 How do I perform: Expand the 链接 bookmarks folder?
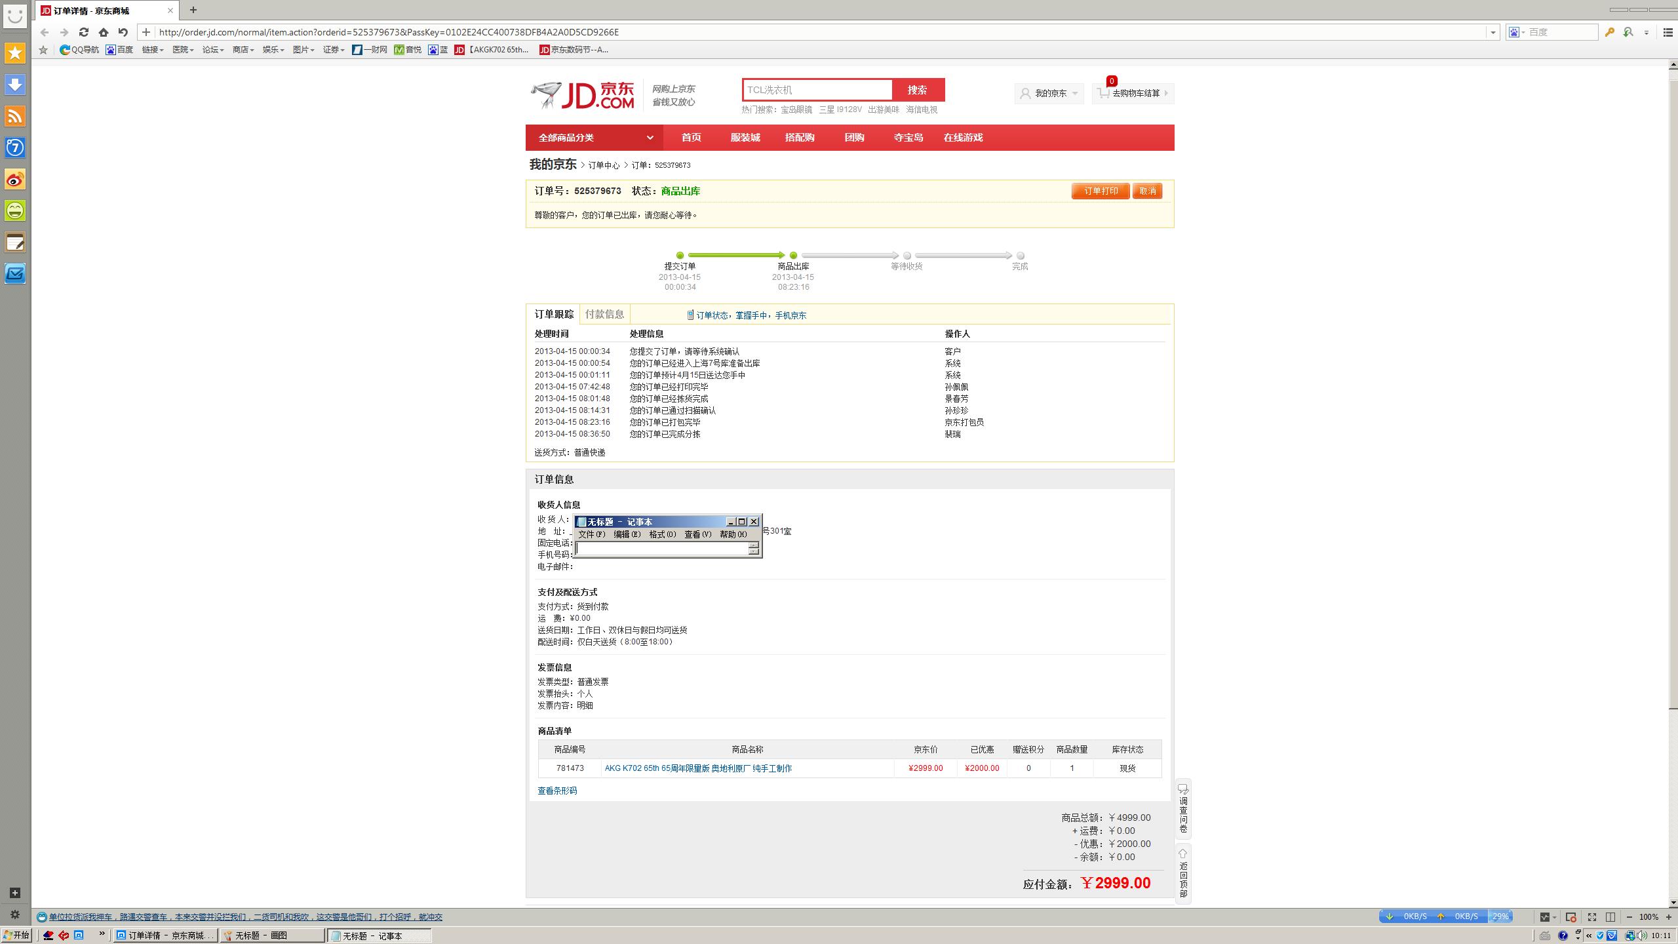coord(153,49)
